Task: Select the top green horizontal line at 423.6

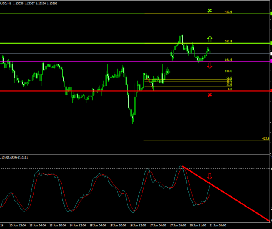Action: pos(85,14)
